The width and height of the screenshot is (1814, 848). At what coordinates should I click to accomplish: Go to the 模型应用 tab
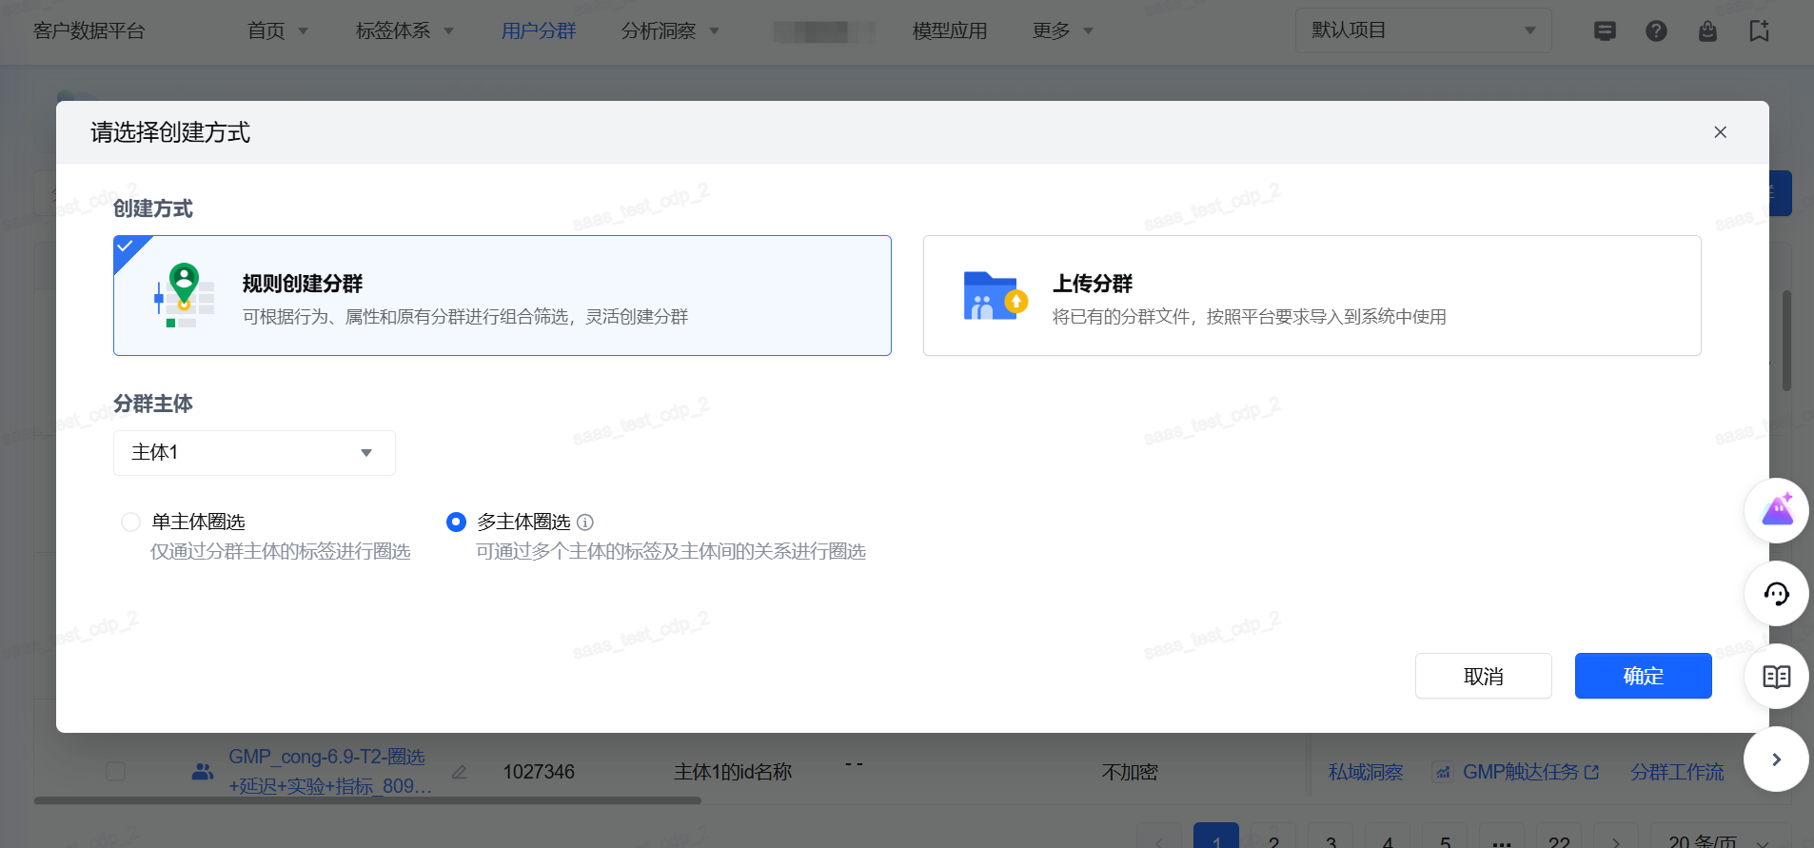pyautogui.click(x=950, y=31)
